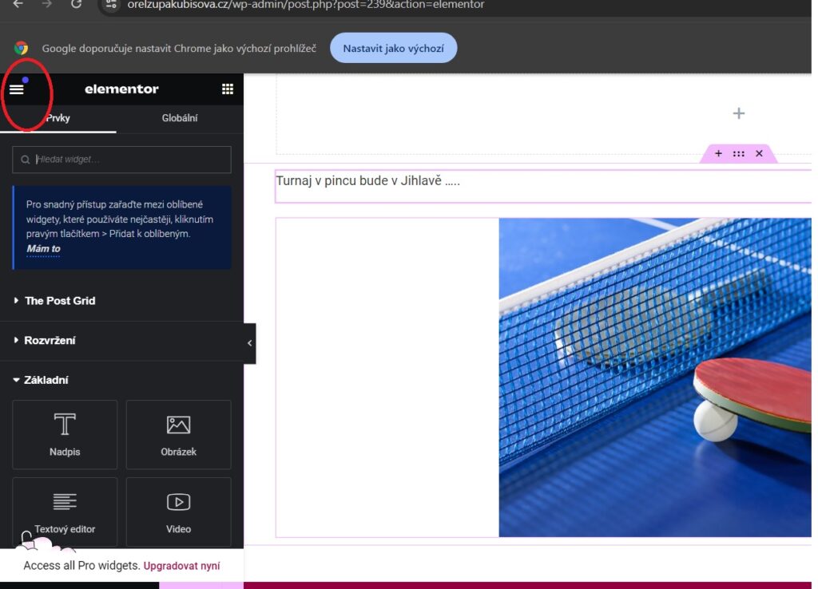Click the magnifier icon in widget search

[x=25, y=160]
